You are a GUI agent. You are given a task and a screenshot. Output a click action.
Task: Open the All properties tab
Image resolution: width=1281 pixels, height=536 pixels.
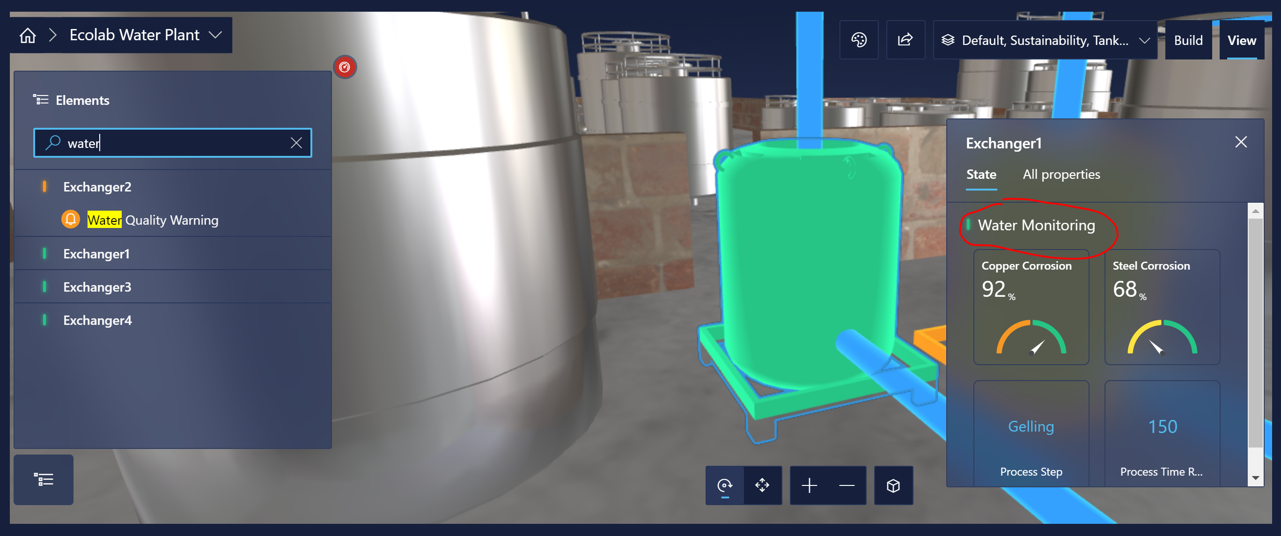point(1060,174)
